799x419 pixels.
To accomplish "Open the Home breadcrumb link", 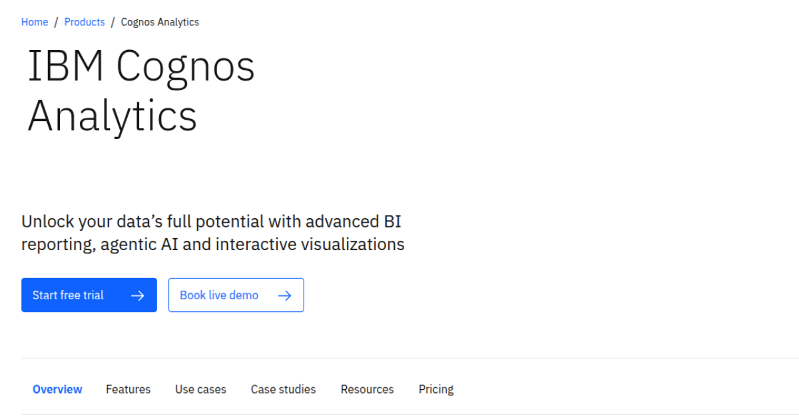I will 35,22.
